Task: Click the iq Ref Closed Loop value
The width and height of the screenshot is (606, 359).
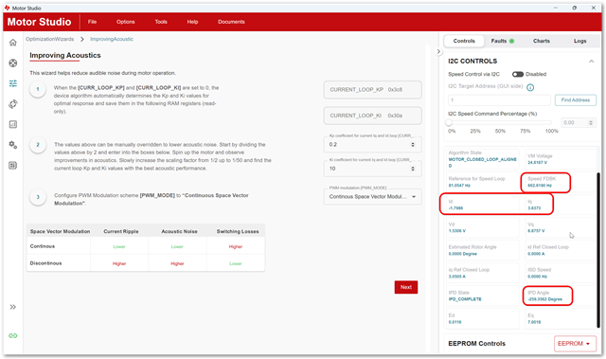Action: click(457, 277)
